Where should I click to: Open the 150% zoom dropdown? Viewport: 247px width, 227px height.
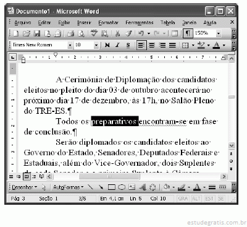coord(219,33)
